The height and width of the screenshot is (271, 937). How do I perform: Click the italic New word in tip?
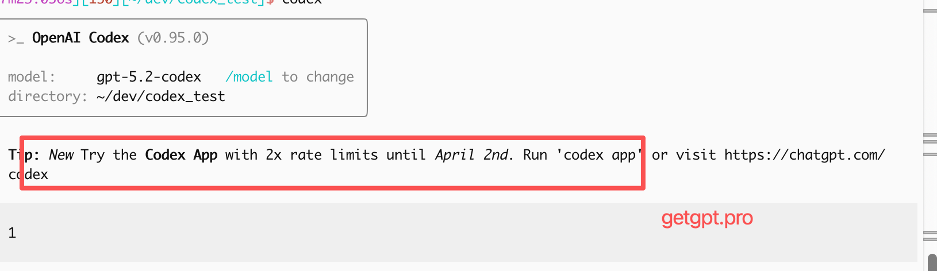tap(61, 155)
